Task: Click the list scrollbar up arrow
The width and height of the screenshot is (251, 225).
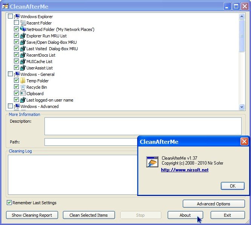Action: click(242, 16)
